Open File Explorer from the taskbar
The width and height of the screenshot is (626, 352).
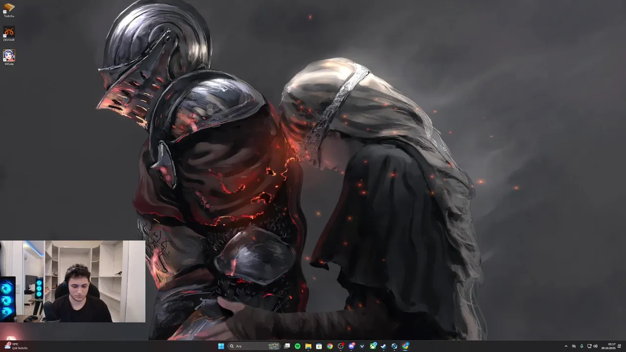308,346
